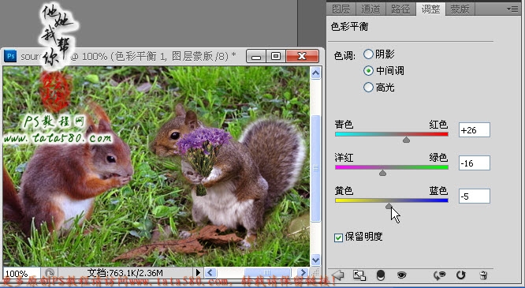525x288 pixels.
Task: Click the horizontal scrollbar right arrow
Action: point(303,272)
